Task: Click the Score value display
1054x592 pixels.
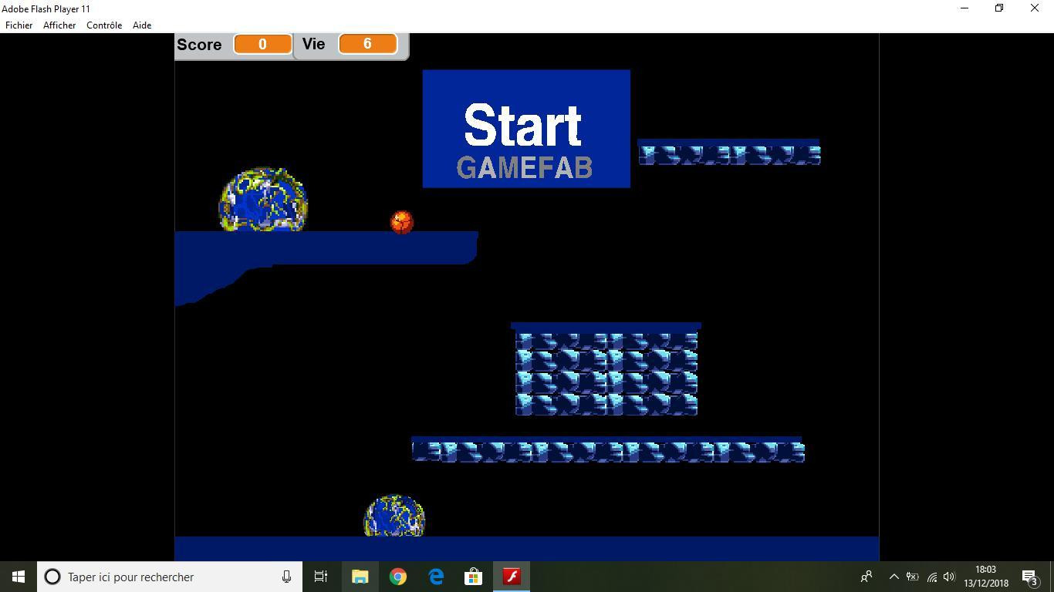Action: [262, 45]
